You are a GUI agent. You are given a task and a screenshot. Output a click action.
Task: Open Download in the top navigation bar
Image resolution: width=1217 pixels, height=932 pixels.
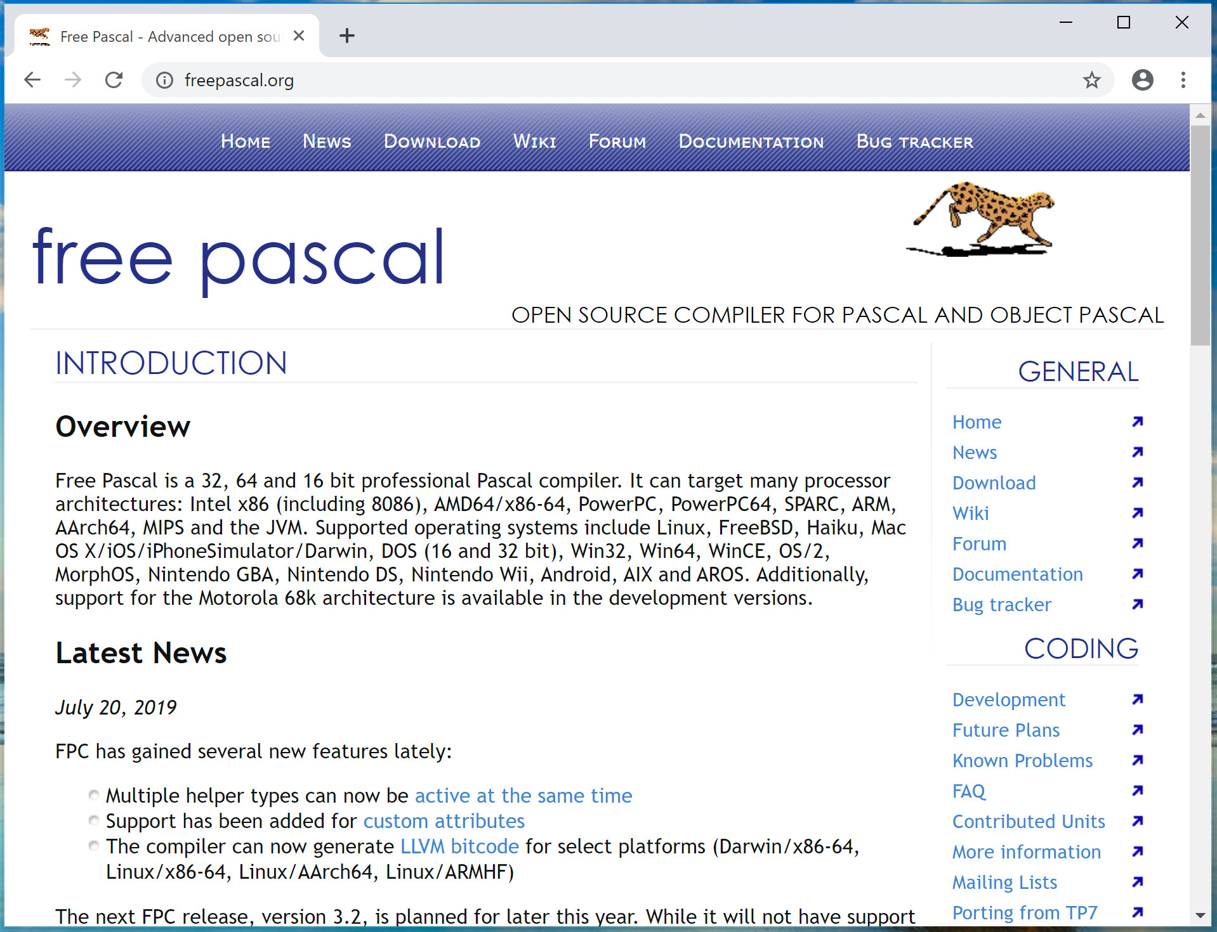pos(431,141)
